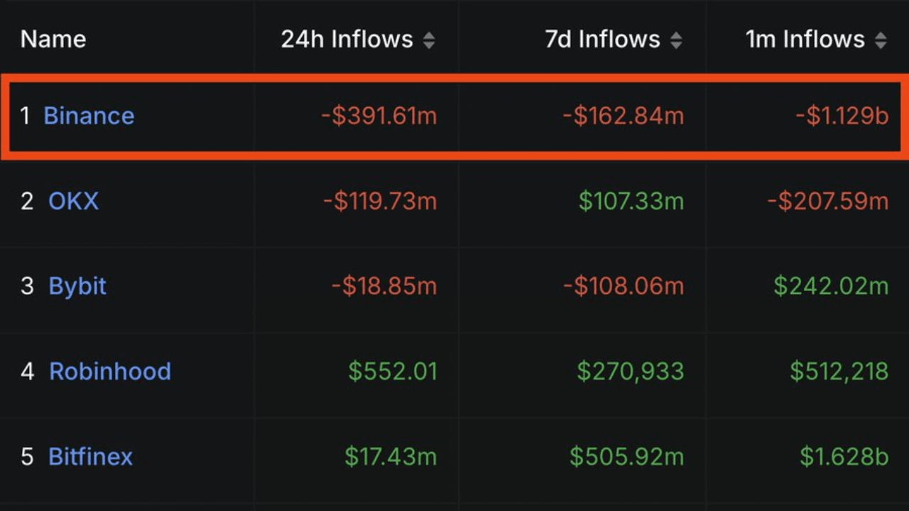This screenshot has width=909, height=511.
Task: Open the OKX exchange link
Action: pyautogui.click(x=74, y=201)
